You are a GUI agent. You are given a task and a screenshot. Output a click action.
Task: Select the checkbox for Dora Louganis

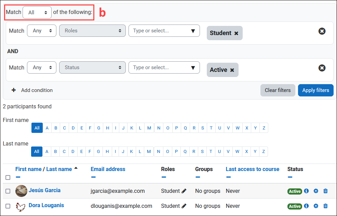(x=8, y=206)
